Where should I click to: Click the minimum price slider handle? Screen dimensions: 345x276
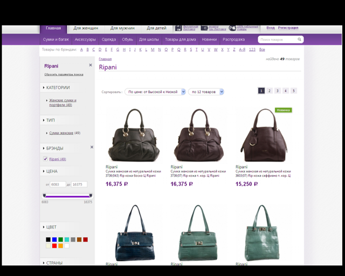pyautogui.click(x=44, y=196)
